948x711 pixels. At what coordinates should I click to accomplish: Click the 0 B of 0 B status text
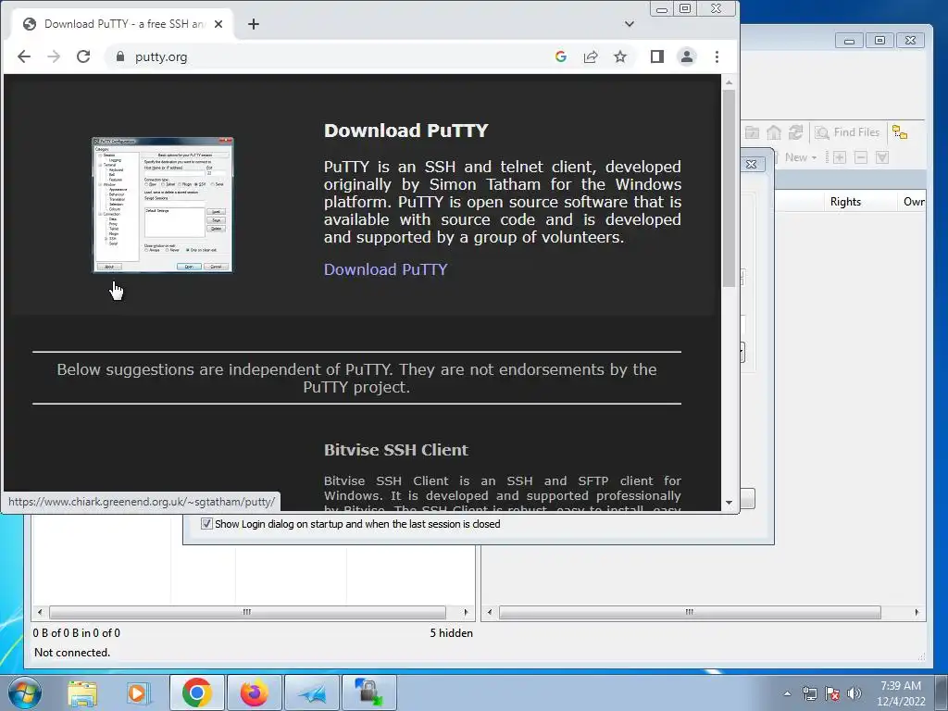pyautogui.click(x=76, y=633)
